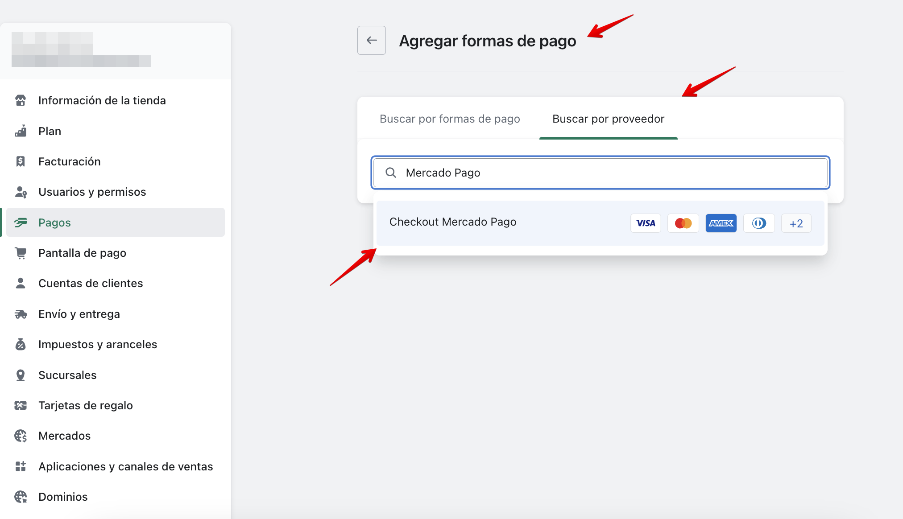The image size is (903, 519).
Task: Click the Facturación receipt icon
Action: click(x=21, y=161)
